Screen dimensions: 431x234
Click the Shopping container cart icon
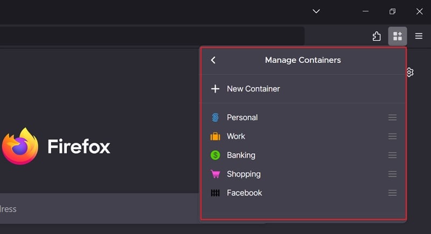(x=215, y=174)
